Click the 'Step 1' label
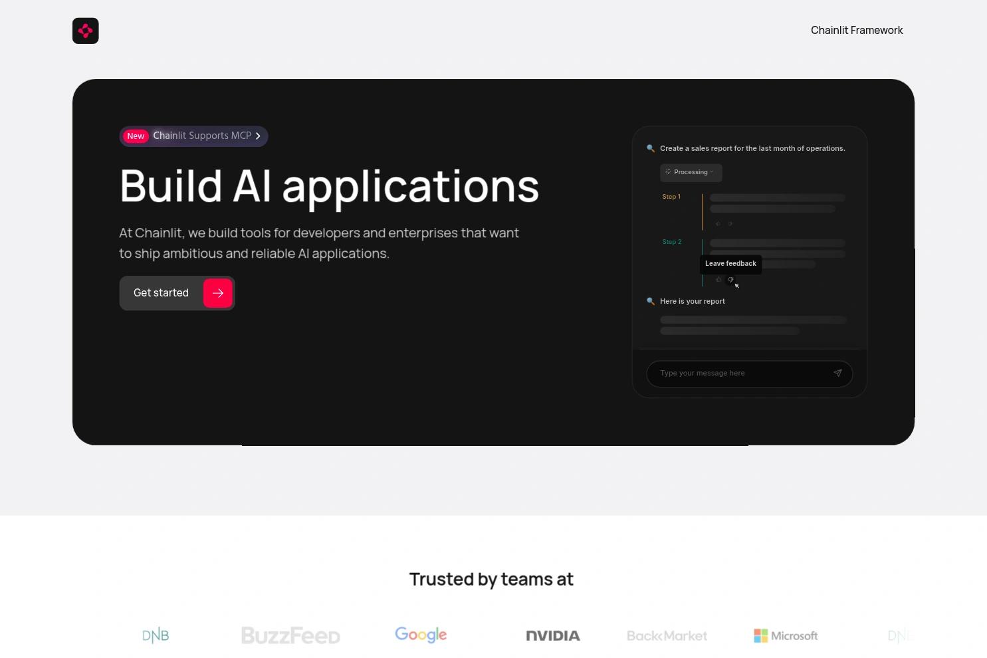This screenshot has width=987, height=658. pyautogui.click(x=671, y=197)
